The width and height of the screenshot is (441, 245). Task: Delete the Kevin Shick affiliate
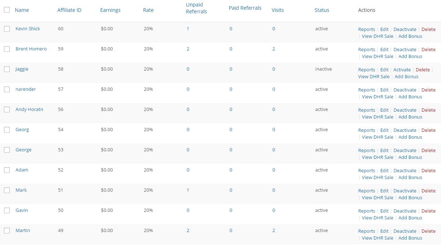click(428, 30)
